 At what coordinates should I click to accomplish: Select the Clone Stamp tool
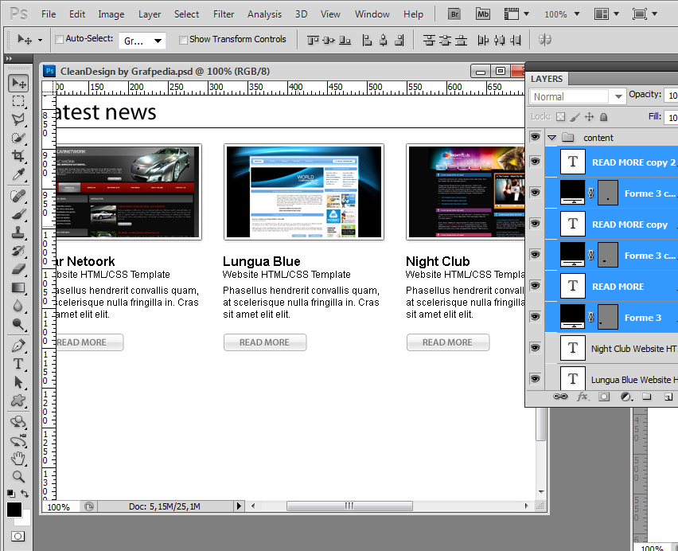click(x=18, y=233)
